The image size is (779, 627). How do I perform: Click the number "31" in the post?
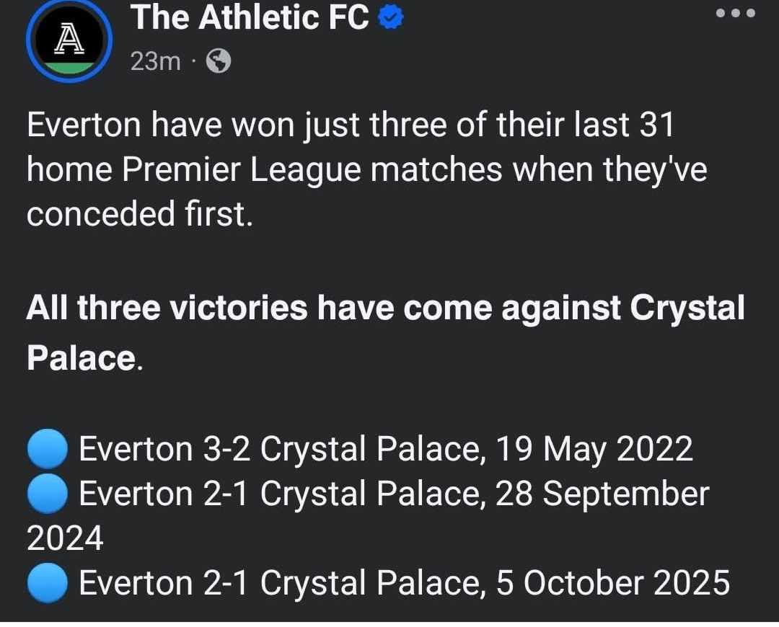[656, 125]
